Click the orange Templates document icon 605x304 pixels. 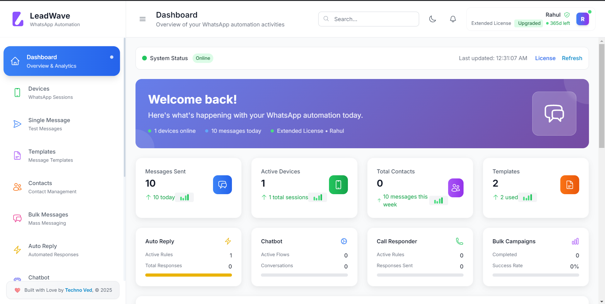pyautogui.click(x=569, y=185)
